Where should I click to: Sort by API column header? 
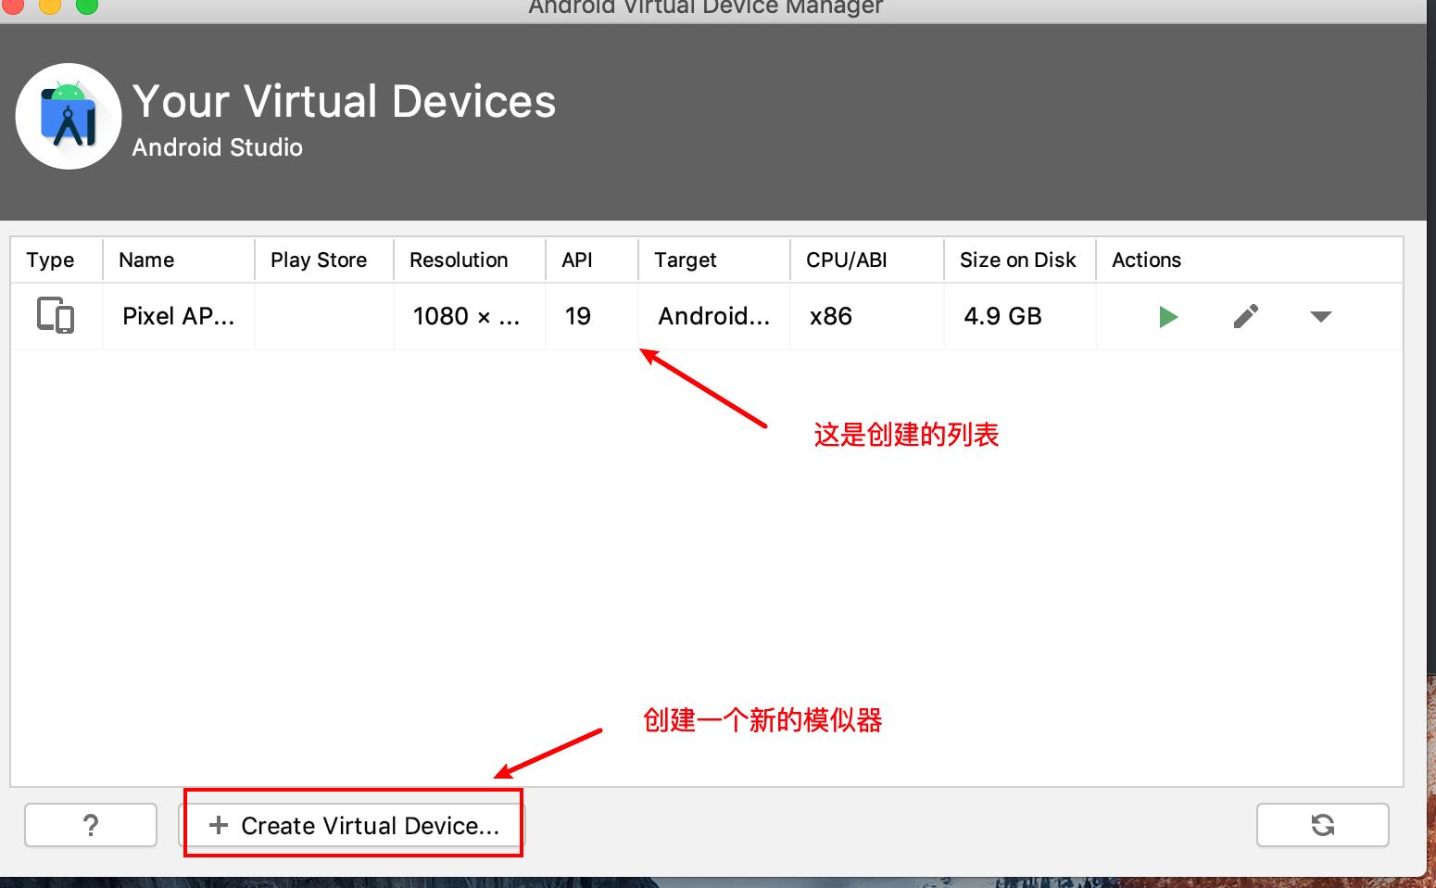click(x=592, y=260)
